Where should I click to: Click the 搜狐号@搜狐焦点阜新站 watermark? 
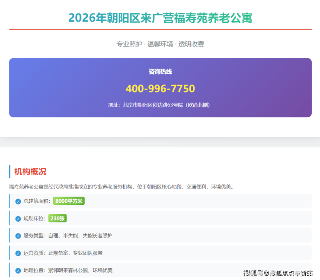(278, 273)
